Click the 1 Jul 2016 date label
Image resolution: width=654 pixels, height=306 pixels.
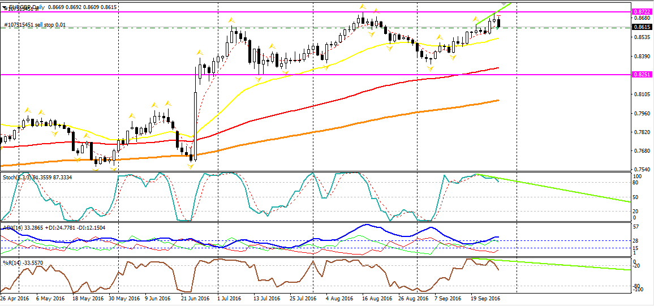pos(229,299)
